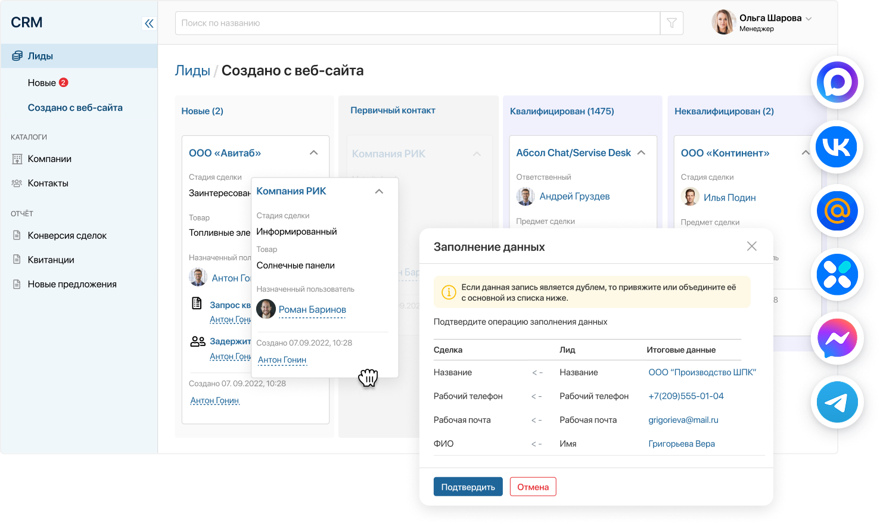Collapse the CRM sidebar with double-chevron icon
The width and height of the screenshot is (883, 526).
pyautogui.click(x=149, y=23)
